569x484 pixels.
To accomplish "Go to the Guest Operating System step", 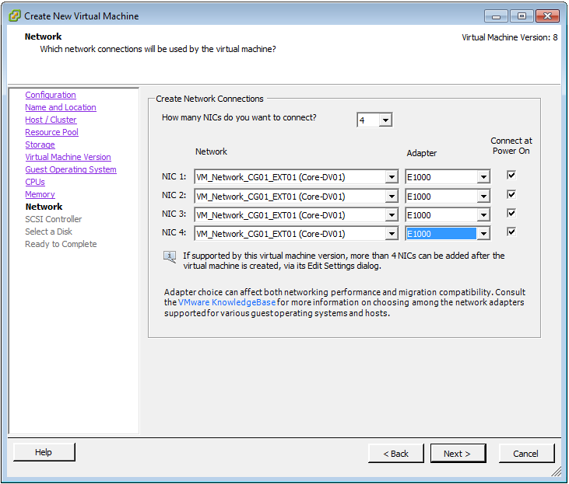I will click(x=71, y=169).
